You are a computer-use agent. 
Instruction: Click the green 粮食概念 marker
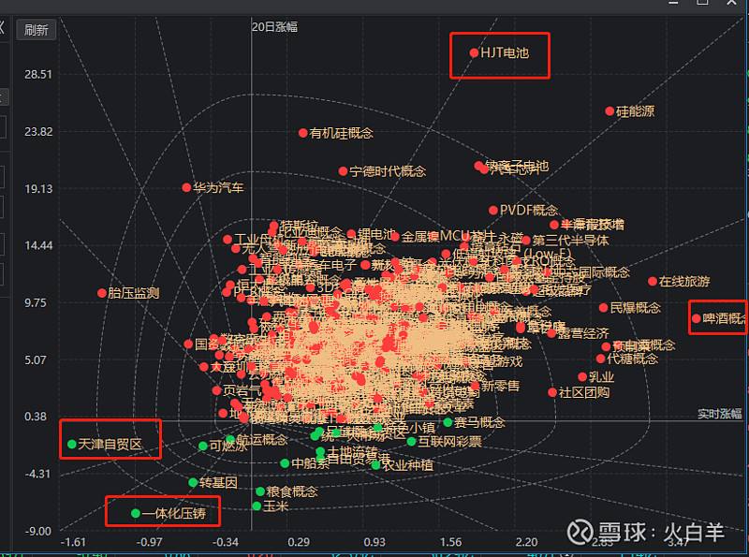coord(260,491)
